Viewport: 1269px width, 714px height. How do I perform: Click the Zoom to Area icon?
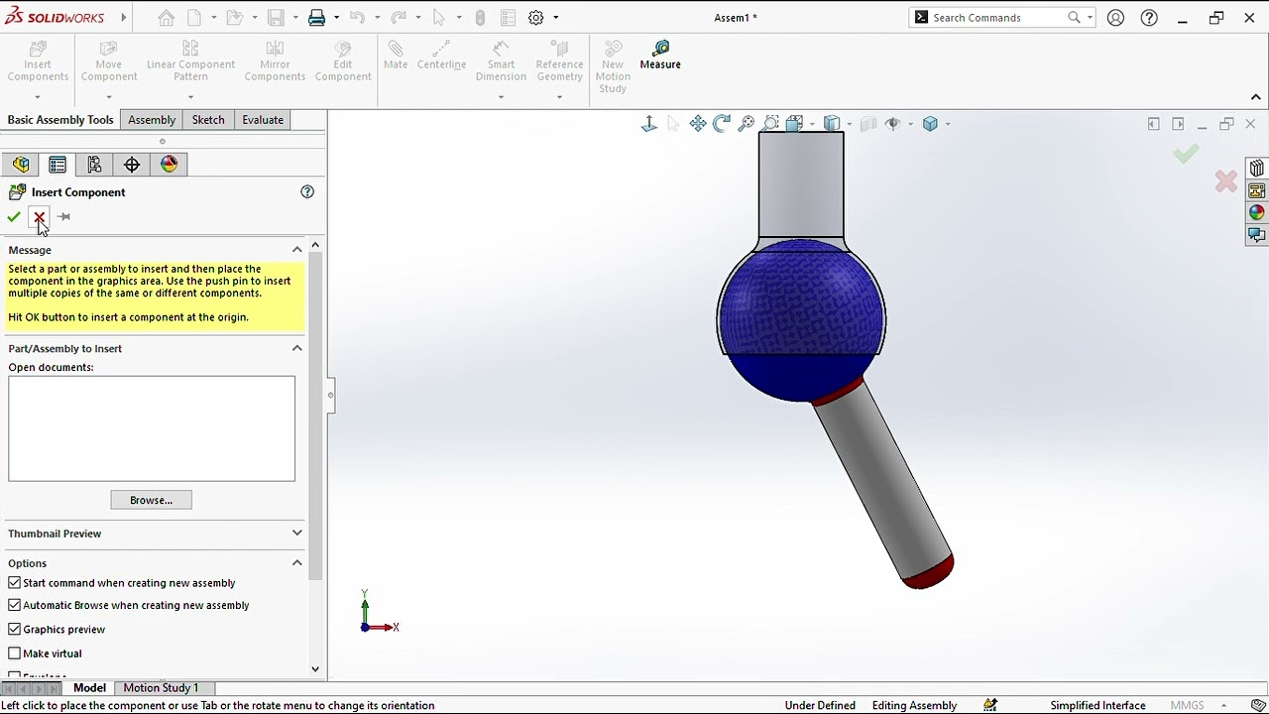[x=770, y=124]
